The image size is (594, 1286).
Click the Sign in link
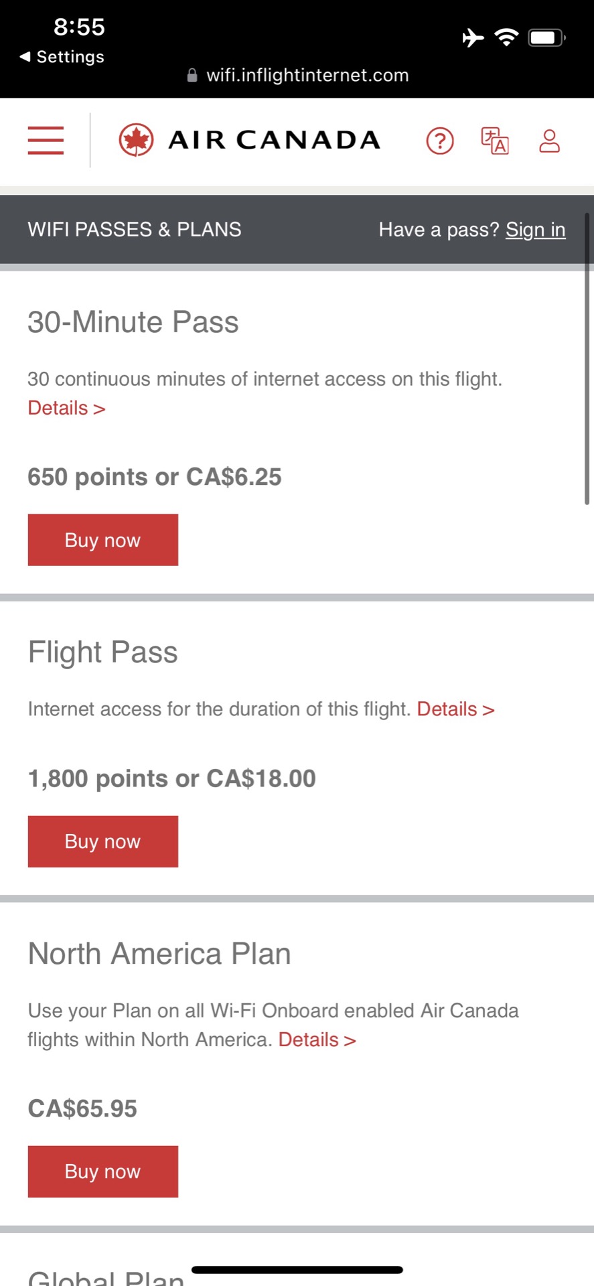[x=535, y=230]
